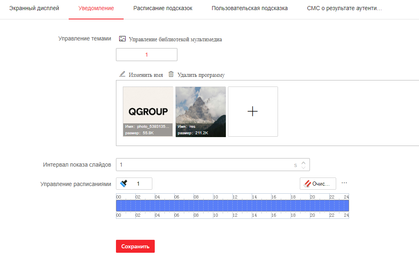Open multimedia library management icon
This screenshot has height=258, width=419.
pyautogui.click(x=122, y=39)
